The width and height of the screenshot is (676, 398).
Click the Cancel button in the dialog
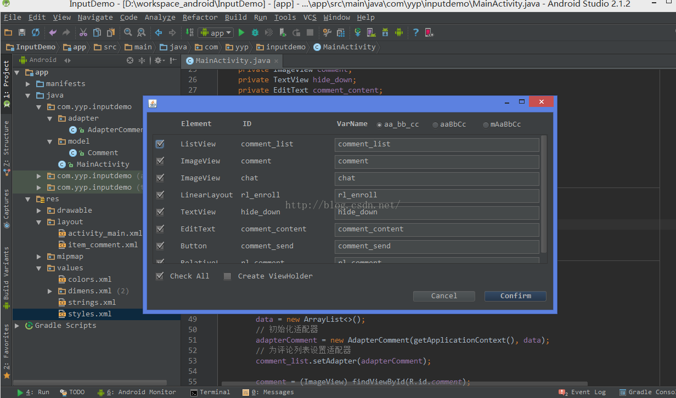coord(444,296)
